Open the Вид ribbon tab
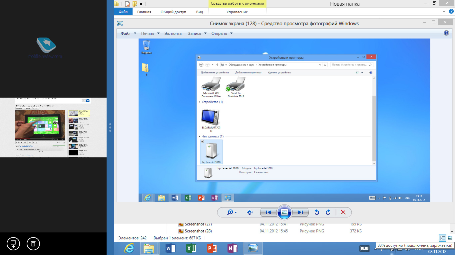The image size is (455, 255). [200, 12]
